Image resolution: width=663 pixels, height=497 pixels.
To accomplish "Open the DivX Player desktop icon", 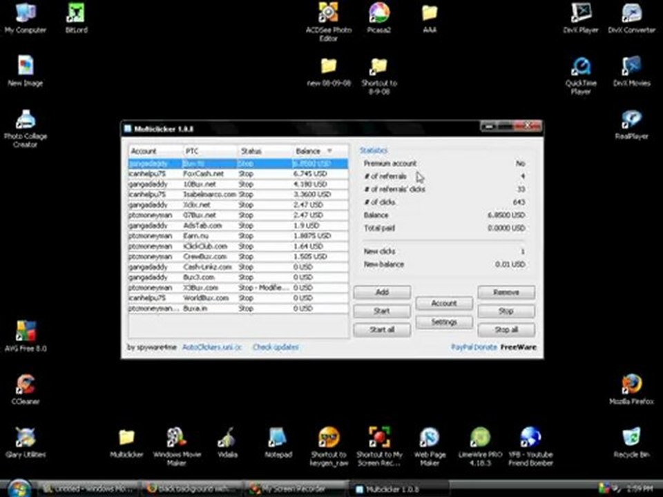I will point(581,18).
